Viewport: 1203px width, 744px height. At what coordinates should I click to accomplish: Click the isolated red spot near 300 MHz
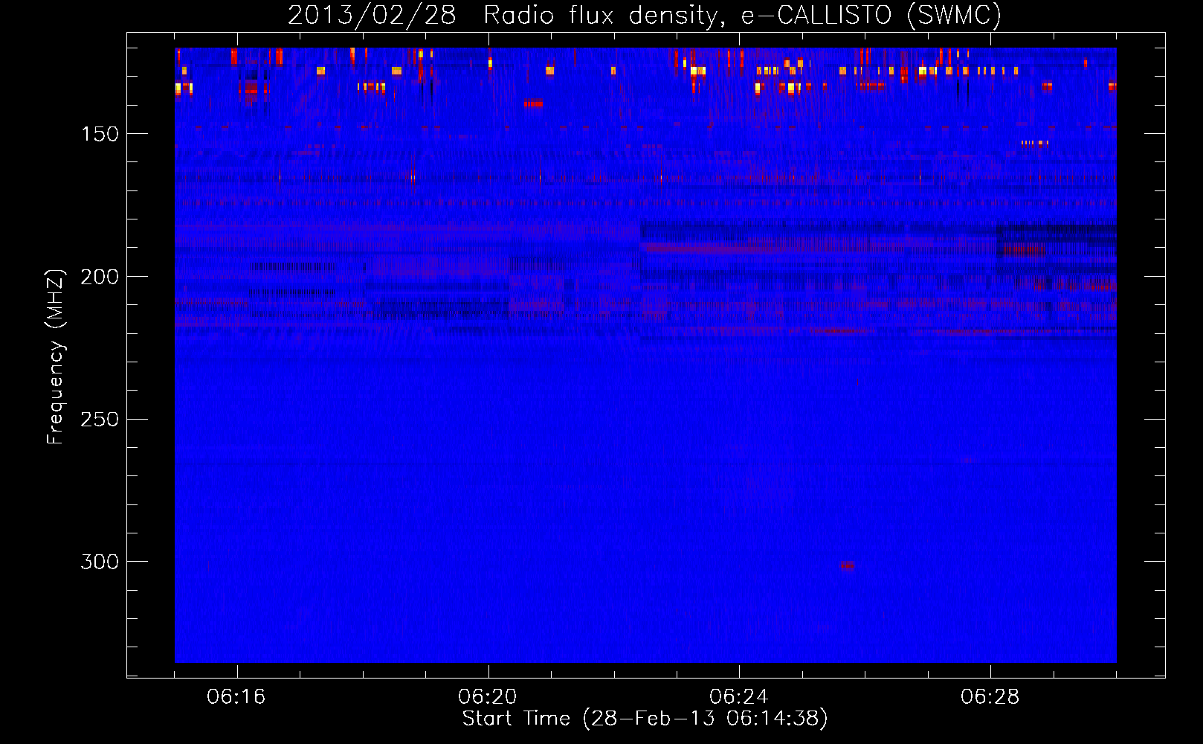point(848,566)
